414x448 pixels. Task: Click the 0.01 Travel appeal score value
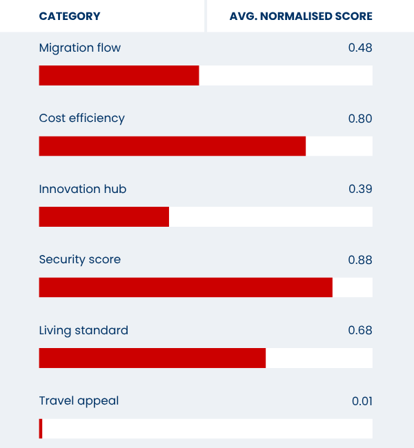(x=362, y=401)
